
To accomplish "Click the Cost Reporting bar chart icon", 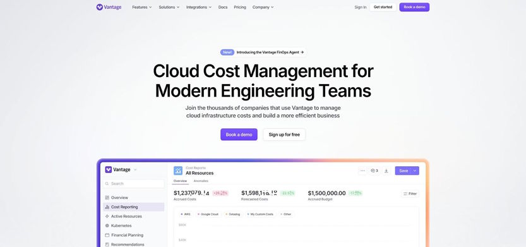I will tap(107, 207).
